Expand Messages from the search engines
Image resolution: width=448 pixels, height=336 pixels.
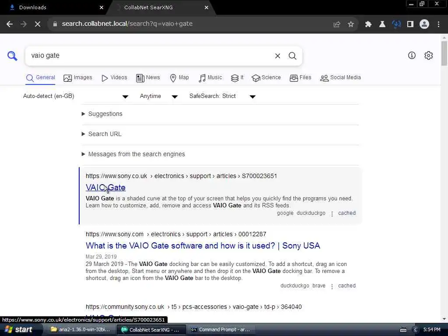tap(133, 154)
